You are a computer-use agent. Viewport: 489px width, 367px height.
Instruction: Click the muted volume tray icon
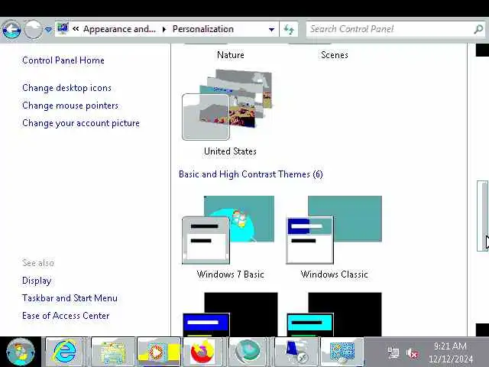[x=412, y=353]
